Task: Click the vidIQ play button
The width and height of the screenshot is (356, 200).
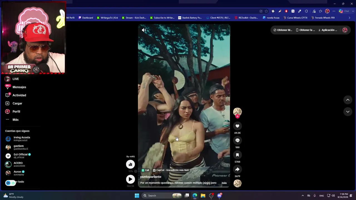Action: pyautogui.click(x=130, y=179)
